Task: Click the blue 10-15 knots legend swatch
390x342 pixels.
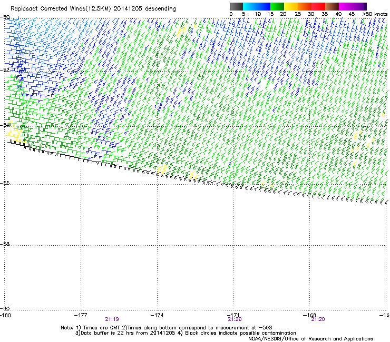Action: [264, 6]
